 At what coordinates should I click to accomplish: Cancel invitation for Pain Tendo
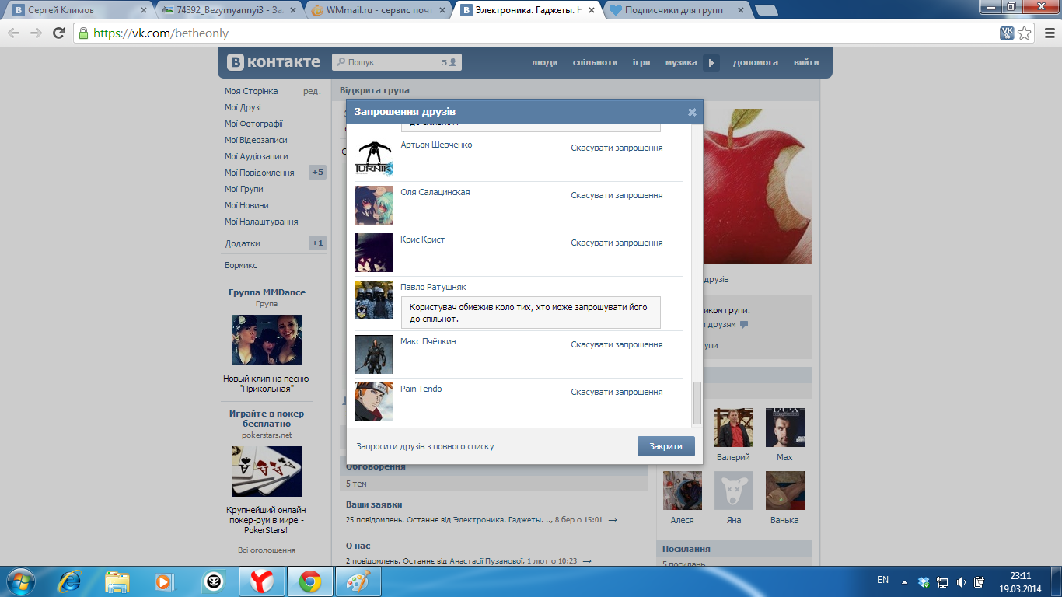tap(617, 392)
